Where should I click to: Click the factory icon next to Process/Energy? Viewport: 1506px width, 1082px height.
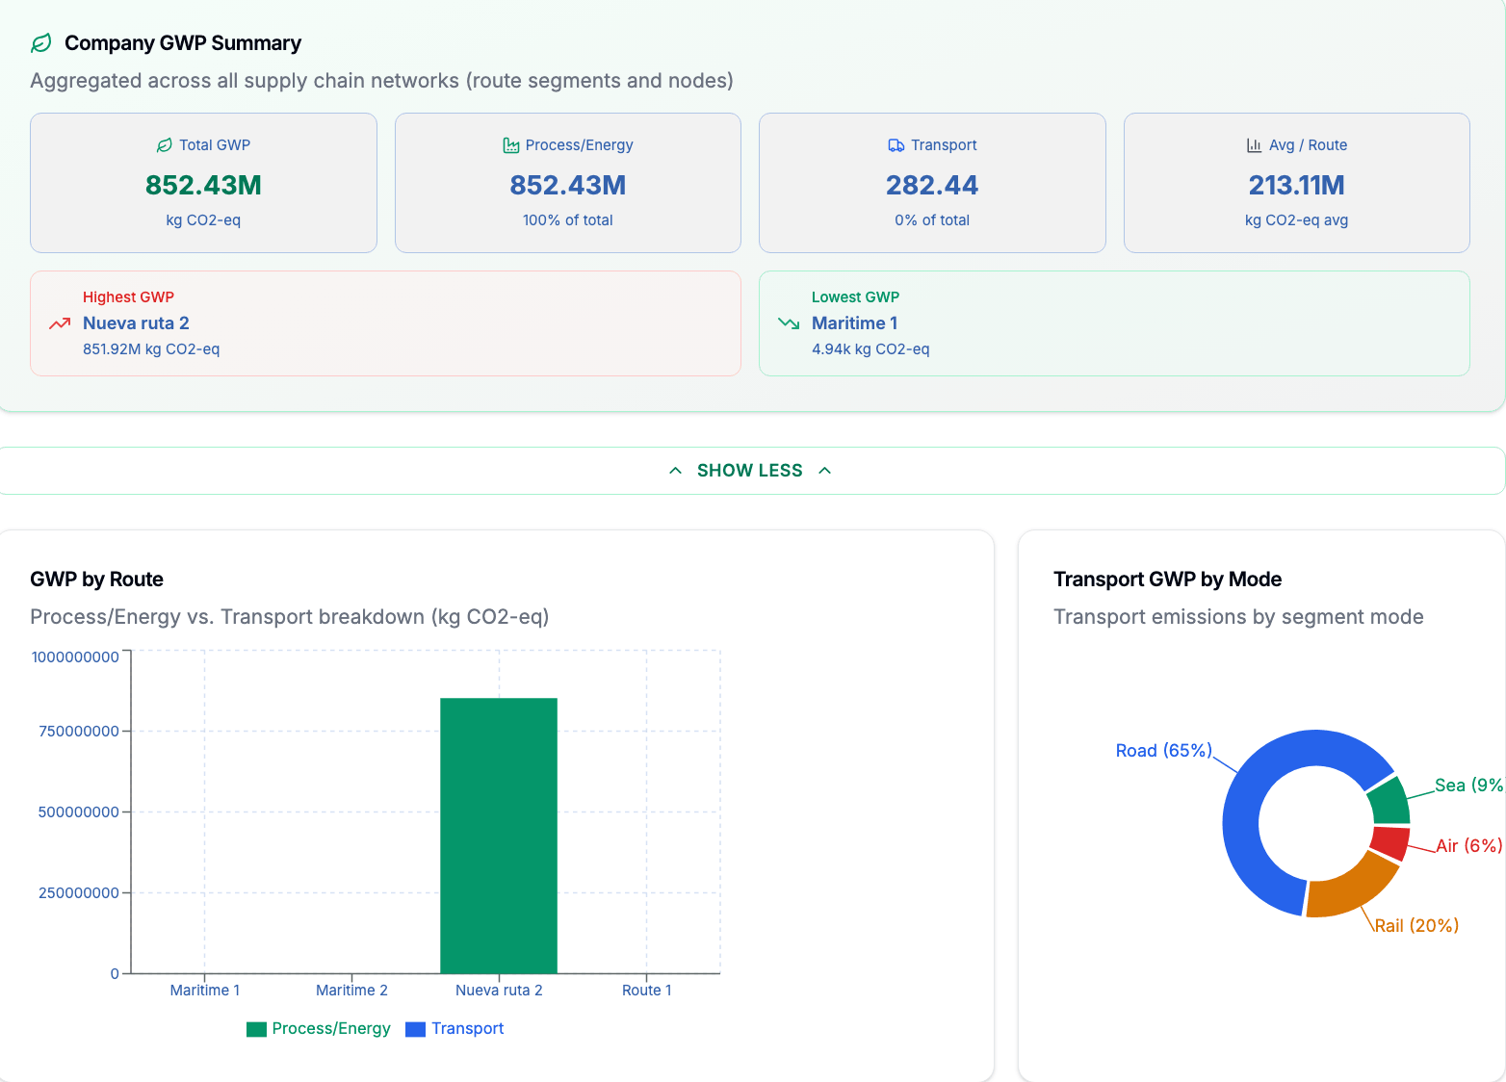[511, 145]
